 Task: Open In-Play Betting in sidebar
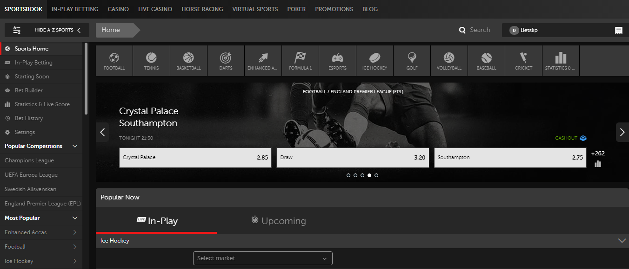[42, 63]
